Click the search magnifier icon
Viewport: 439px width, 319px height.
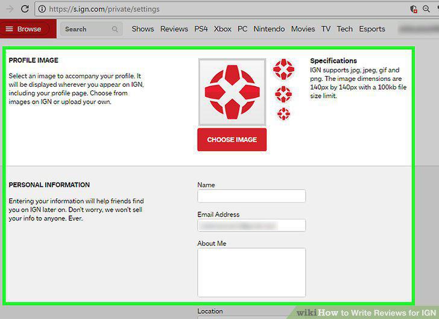tap(115, 29)
